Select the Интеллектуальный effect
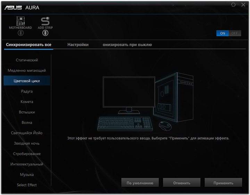 [x=27, y=164]
